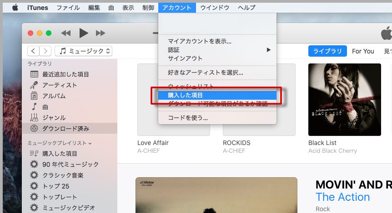392x213 pixels.
Task: Click A-CHIEF under Love Affair
Action: coord(149,151)
